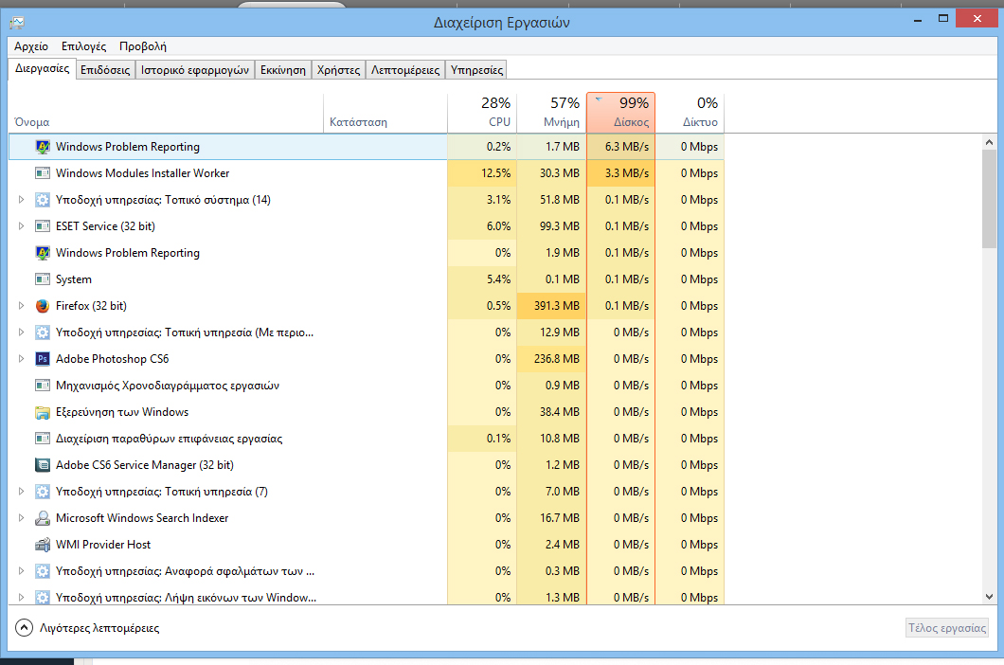Click the 2.4 MB value of WMI Provider Host

[551, 545]
